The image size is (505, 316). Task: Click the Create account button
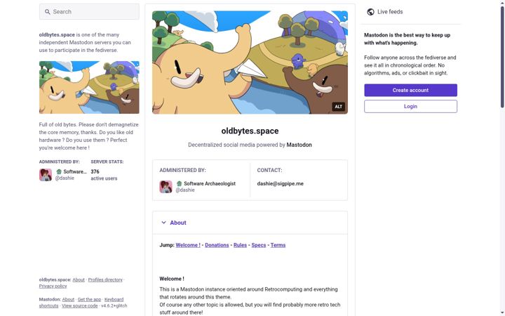[x=410, y=91]
